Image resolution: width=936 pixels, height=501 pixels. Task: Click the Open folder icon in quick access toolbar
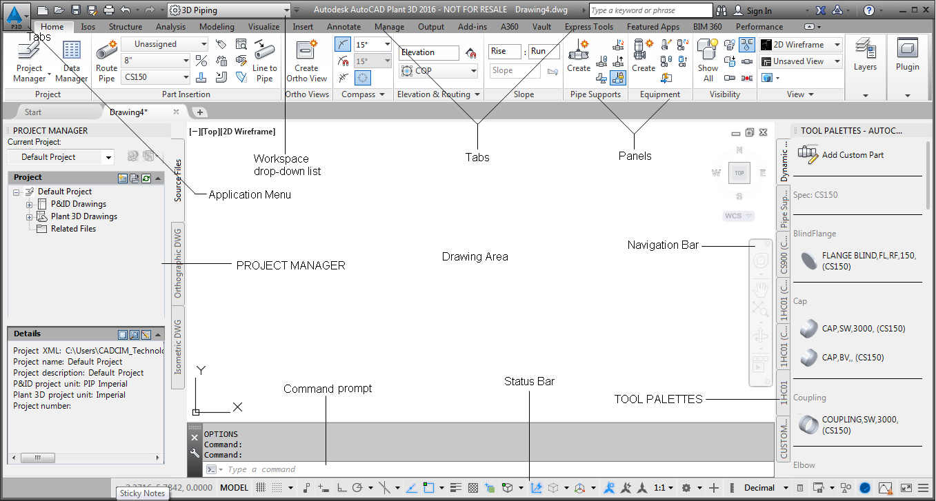(x=59, y=10)
